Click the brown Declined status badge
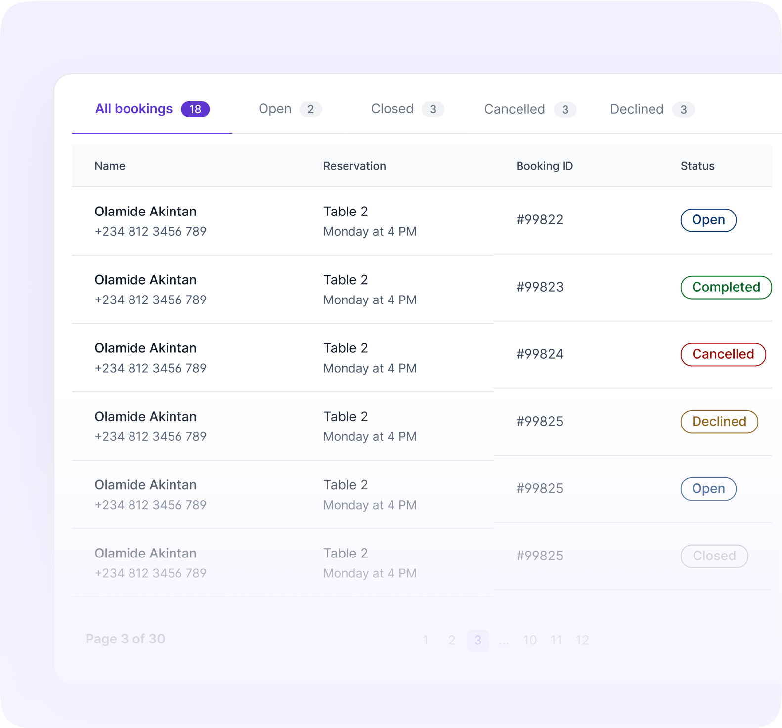This screenshot has height=728, width=782. [719, 422]
